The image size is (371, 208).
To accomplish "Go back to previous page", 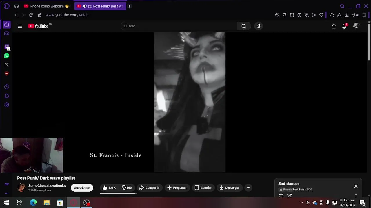I will click(x=16, y=15).
